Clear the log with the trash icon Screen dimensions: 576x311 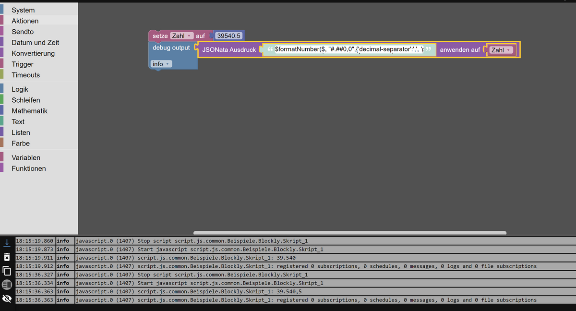click(x=6, y=257)
